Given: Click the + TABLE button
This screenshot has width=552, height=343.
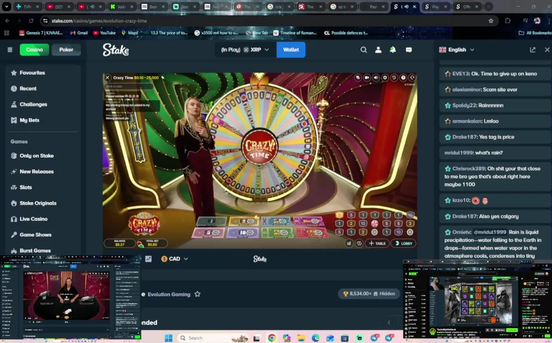Looking at the screenshot, I should click(377, 243).
